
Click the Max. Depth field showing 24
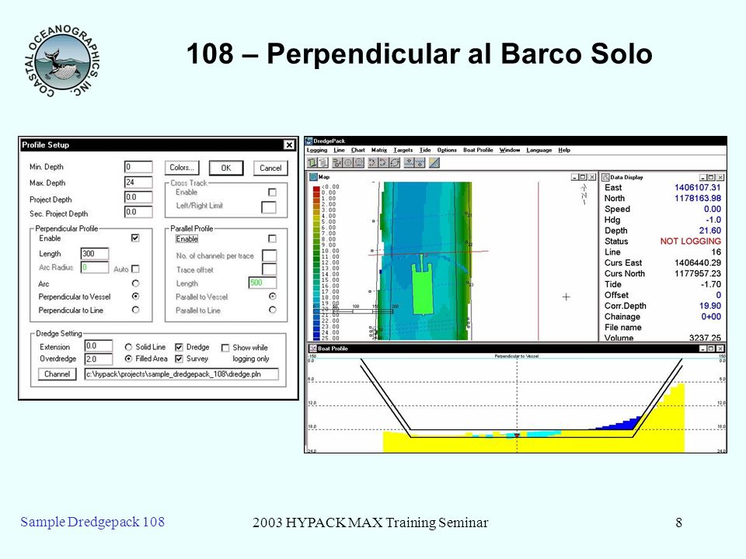(138, 182)
